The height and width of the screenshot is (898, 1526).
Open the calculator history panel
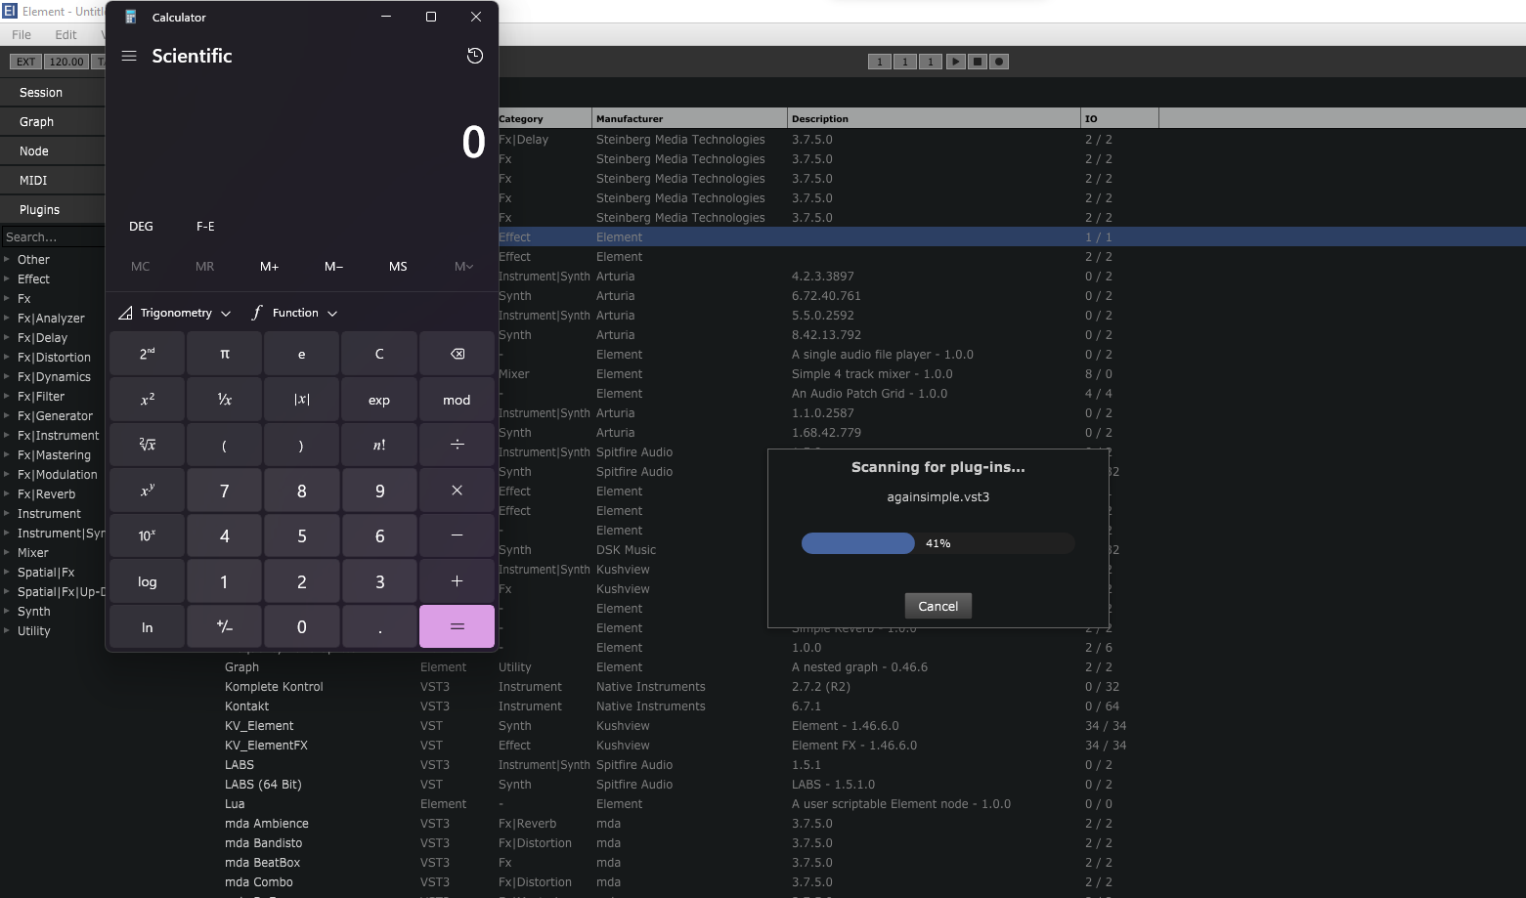tap(474, 56)
